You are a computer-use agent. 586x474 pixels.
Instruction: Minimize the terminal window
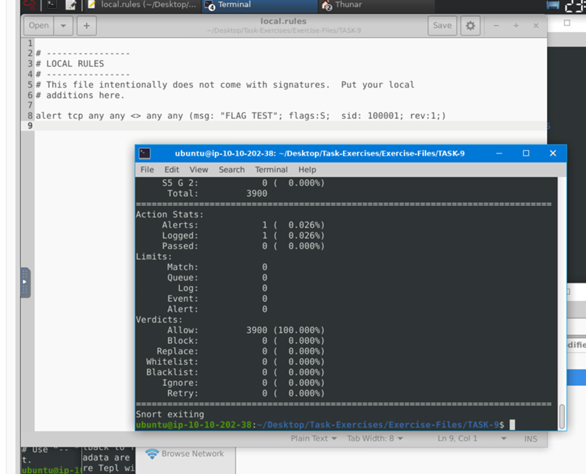(499, 153)
